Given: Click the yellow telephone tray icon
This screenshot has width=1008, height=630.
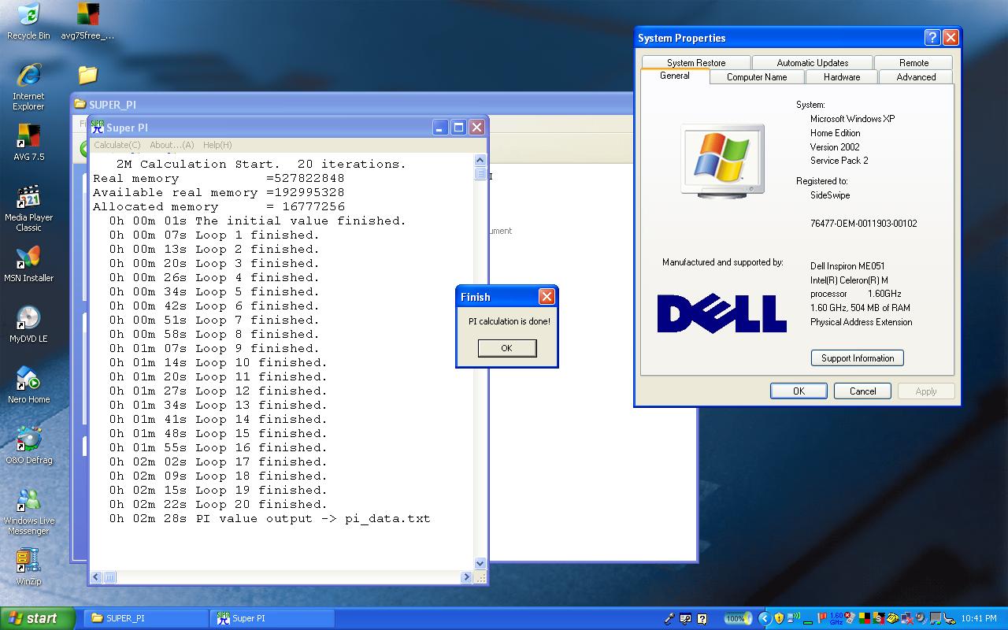Looking at the screenshot, I should tap(893, 618).
